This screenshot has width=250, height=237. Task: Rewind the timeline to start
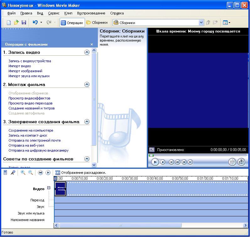(x=40, y=173)
